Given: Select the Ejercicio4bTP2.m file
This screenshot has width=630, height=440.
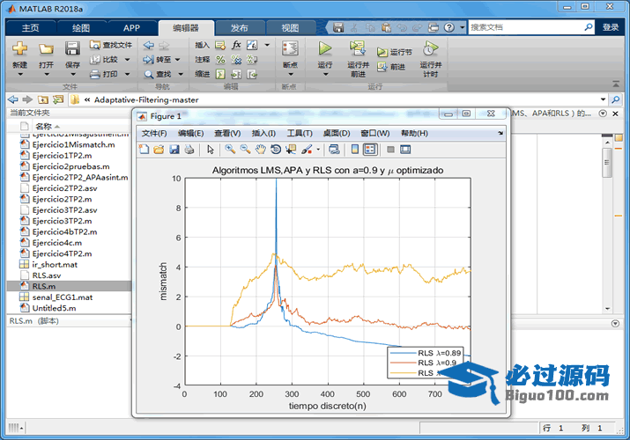Looking at the screenshot, I should coord(64,231).
